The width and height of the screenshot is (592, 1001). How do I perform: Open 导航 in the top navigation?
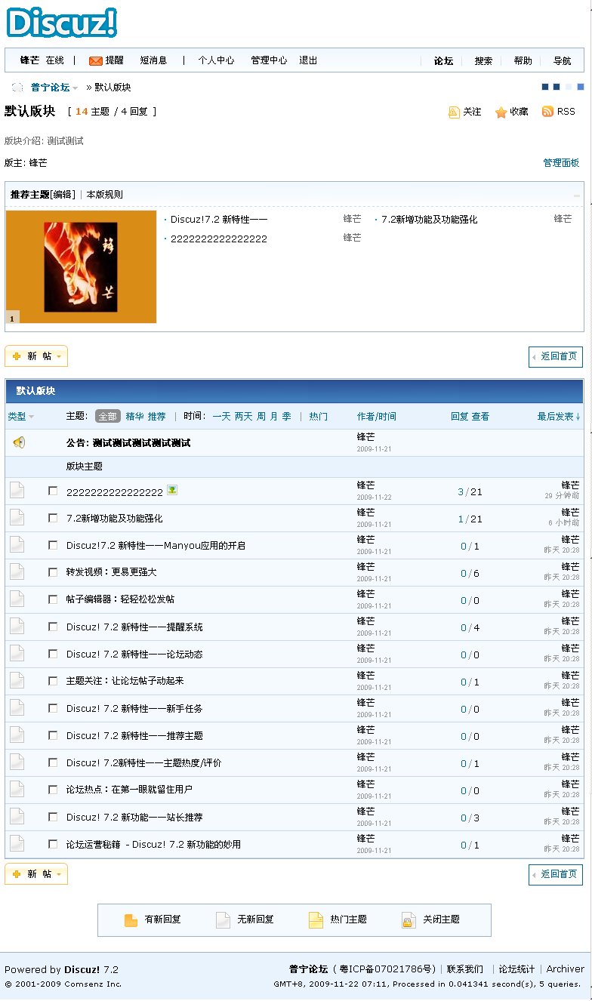(x=562, y=61)
